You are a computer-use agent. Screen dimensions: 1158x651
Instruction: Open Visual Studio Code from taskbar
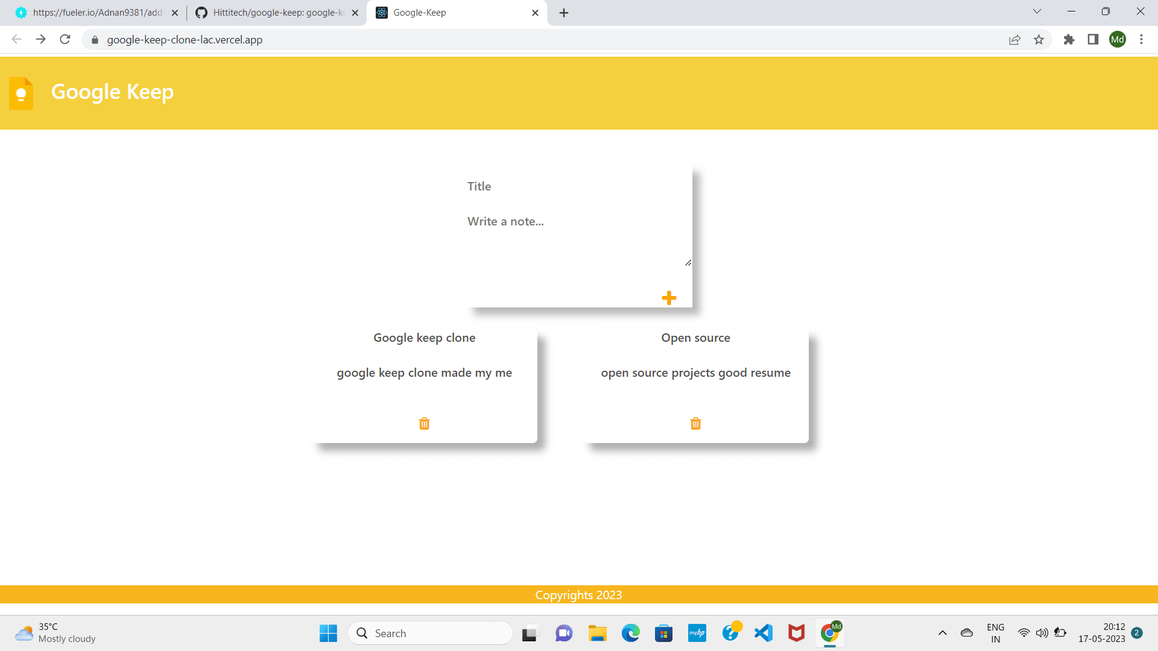(763, 633)
